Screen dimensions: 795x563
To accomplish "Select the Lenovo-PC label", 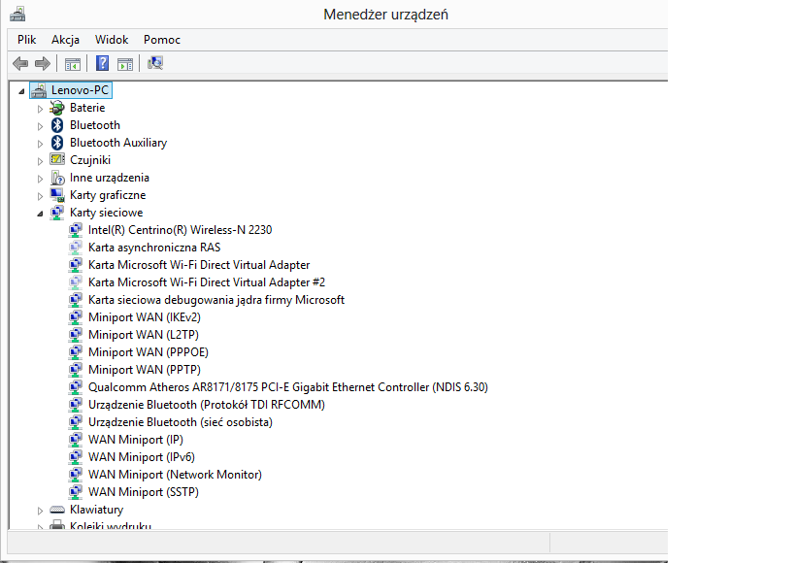I will 80,90.
